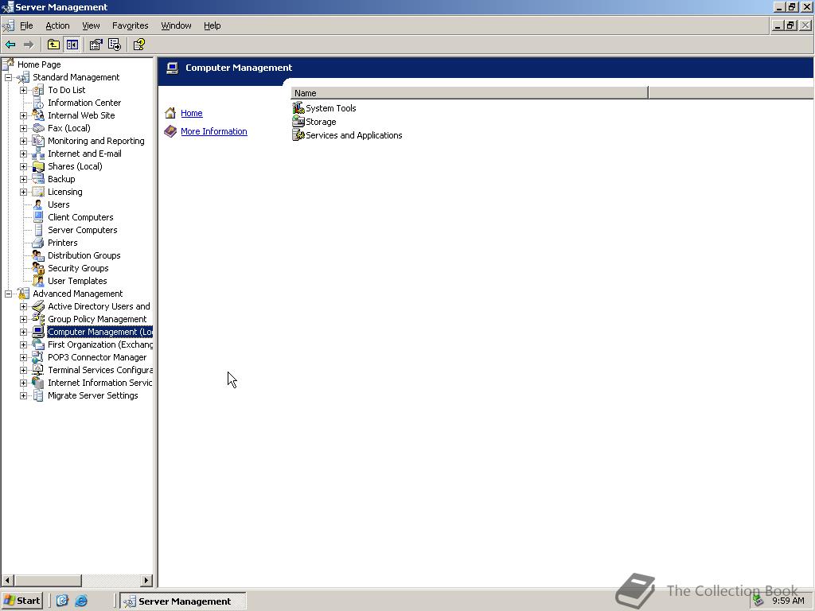Expand the To Do List node

[23, 90]
